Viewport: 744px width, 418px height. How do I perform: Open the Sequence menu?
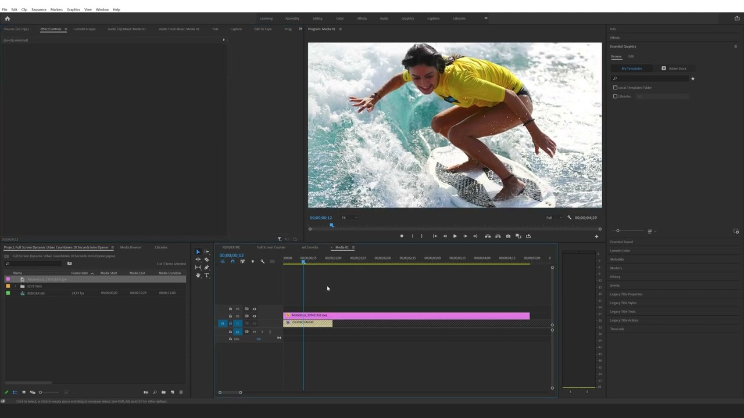coord(39,10)
